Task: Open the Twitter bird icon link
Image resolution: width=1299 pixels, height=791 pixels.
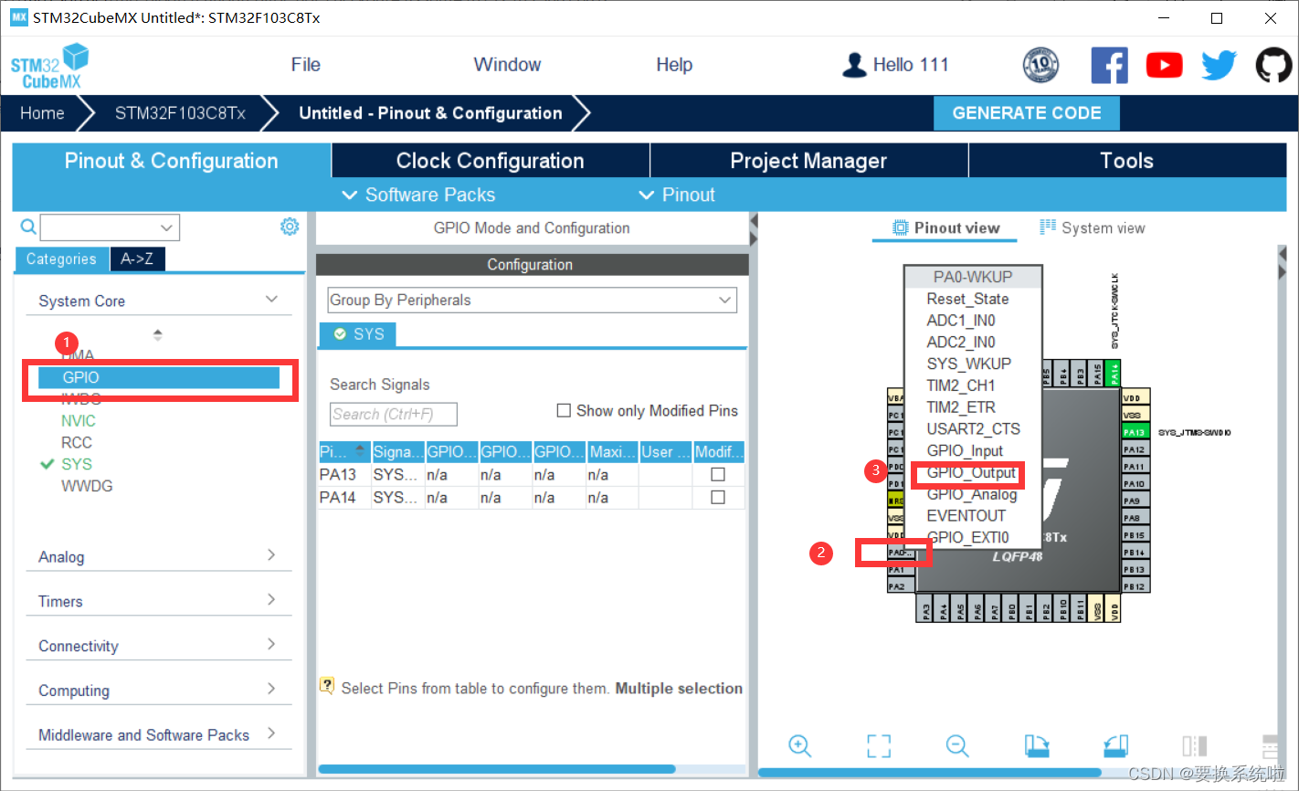Action: point(1219,66)
